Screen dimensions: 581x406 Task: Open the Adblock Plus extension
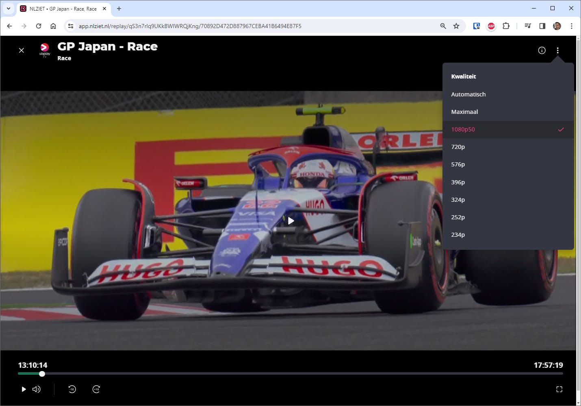491,26
